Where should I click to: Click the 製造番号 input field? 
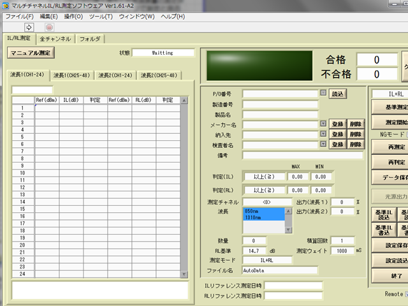(x=280, y=105)
